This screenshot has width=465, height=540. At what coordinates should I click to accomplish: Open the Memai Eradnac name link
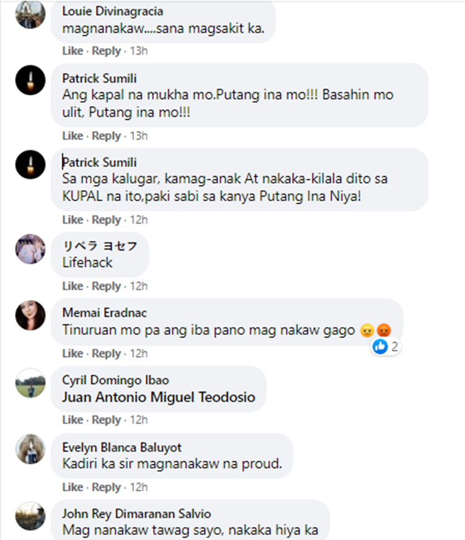tap(104, 313)
